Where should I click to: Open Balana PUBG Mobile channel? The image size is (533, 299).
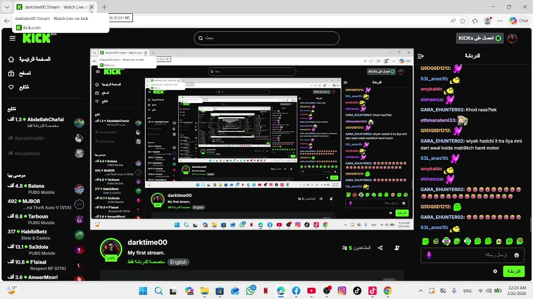point(46,189)
